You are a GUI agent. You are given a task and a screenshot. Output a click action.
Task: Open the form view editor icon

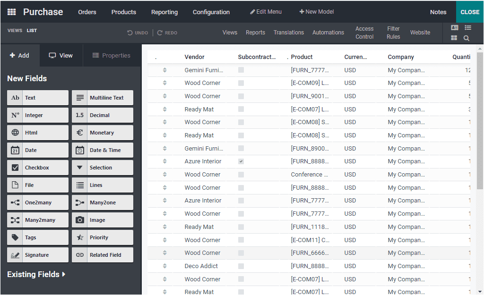pyautogui.click(x=454, y=27)
